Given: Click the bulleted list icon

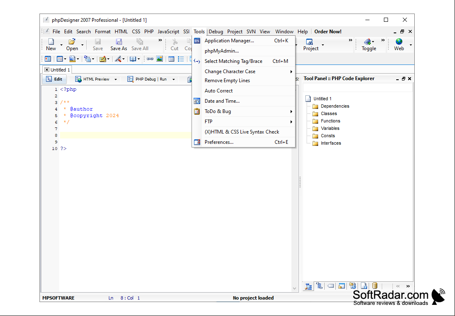Looking at the screenshot, I should coord(181,59).
